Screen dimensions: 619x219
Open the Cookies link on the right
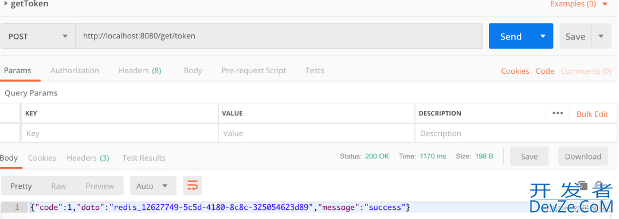pyautogui.click(x=515, y=71)
